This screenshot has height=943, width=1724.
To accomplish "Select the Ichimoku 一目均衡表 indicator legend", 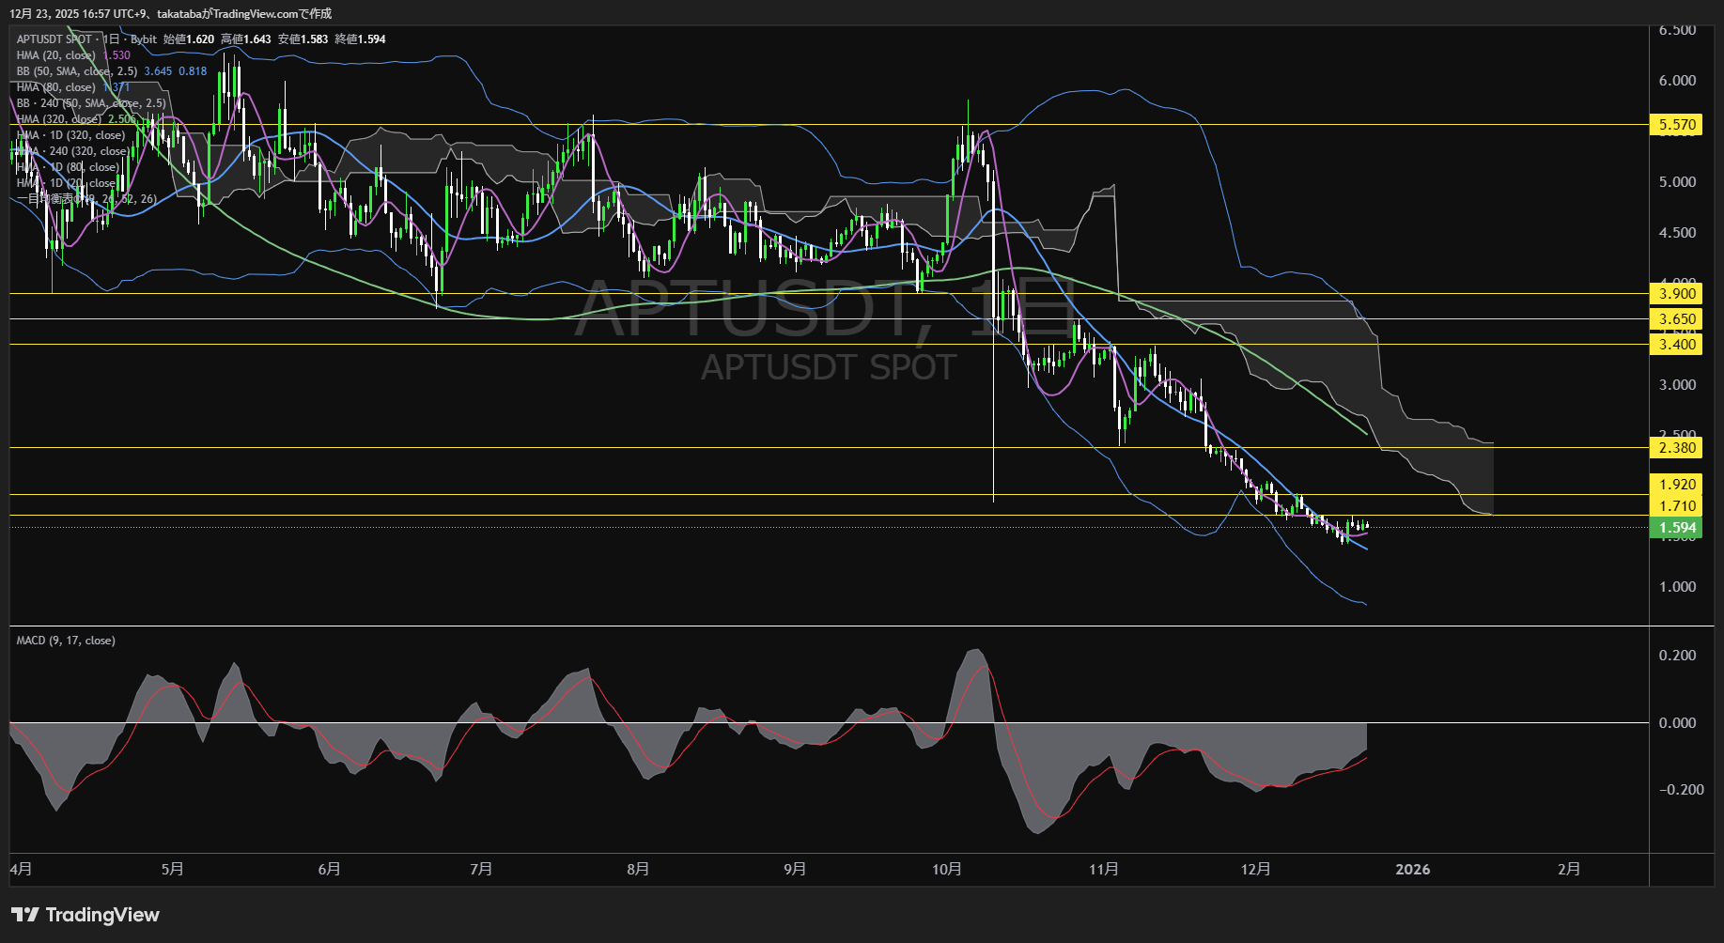I will (x=86, y=199).
